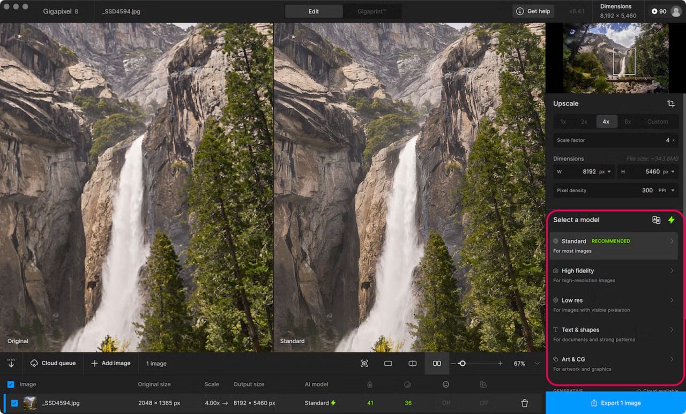This screenshot has height=414, width=686.
Task: Open the width px unit dropdown
Action: tap(606, 172)
